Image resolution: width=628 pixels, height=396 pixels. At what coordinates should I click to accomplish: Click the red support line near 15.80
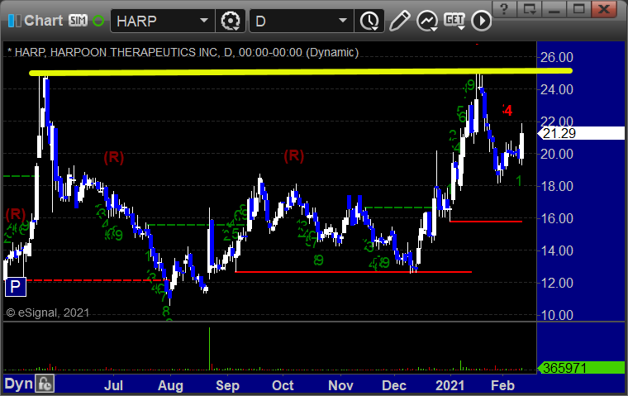[486, 222]
